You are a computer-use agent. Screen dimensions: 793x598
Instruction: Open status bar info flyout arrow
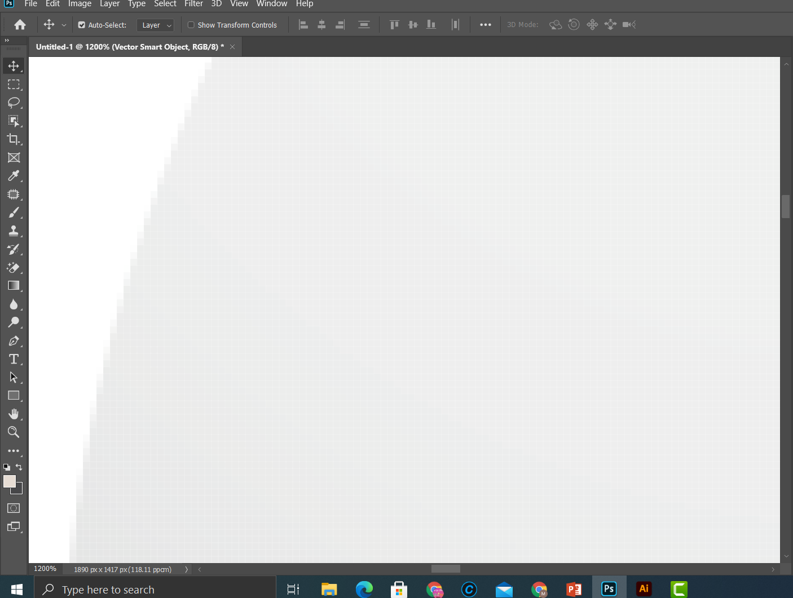(186, 569)
